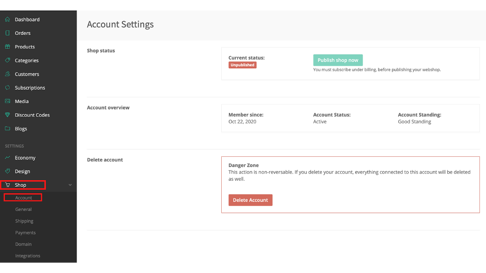Screen dimensions: 486x273
Task: Click the Subscriptions refresh icon
Action: [7, 88]
